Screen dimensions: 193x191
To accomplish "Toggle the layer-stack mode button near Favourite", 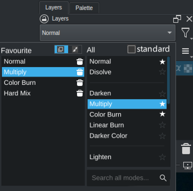I will (61, 49).
